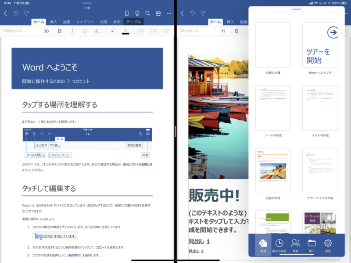
Task: Tap the 貼り付け link in step 3
Action: point(74,255)
